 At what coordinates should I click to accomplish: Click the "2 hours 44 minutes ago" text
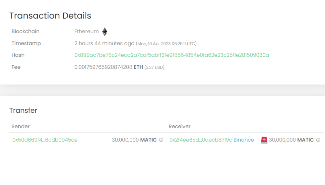coord(104,43)
